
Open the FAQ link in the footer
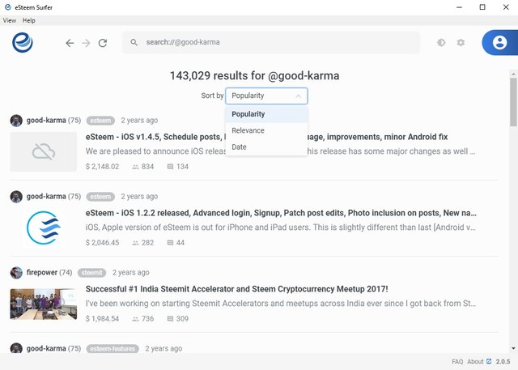pyautogui.click(x=457, y=362)
